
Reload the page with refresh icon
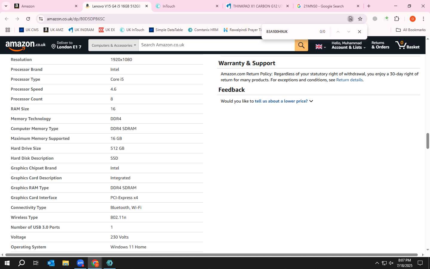pyautogui.click(x=28, y=19)
